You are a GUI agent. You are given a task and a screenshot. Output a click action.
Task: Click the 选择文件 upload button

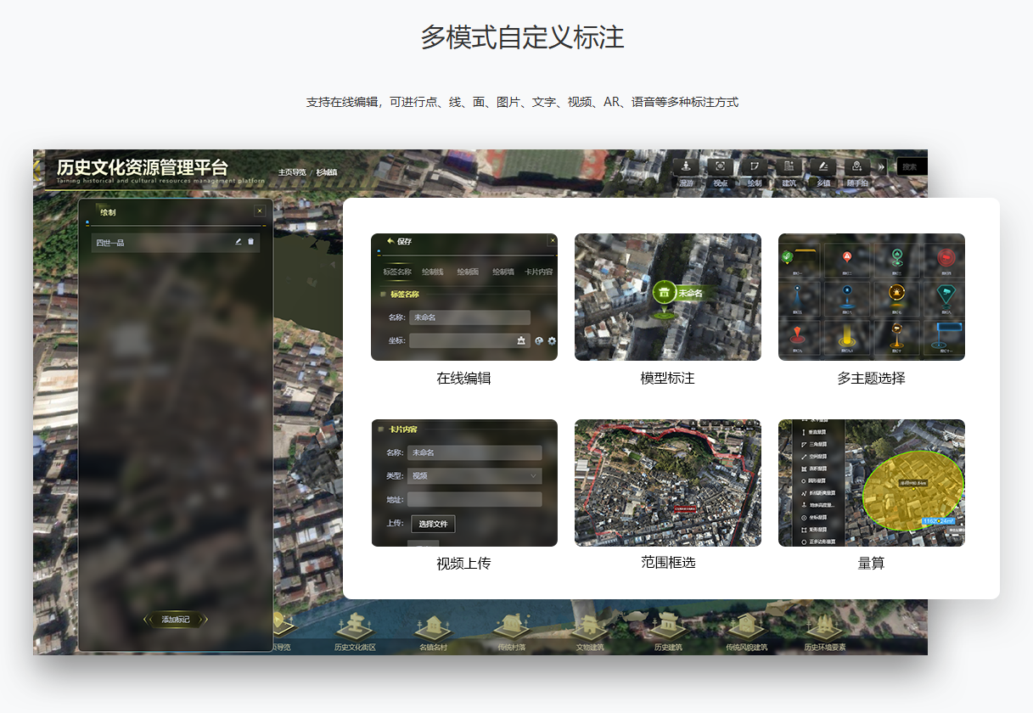tap(433, 524)
